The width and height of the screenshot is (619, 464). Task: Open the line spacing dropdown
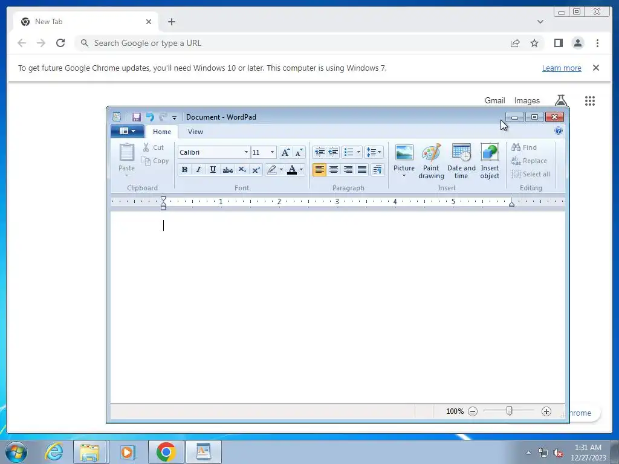pos(374,152)
